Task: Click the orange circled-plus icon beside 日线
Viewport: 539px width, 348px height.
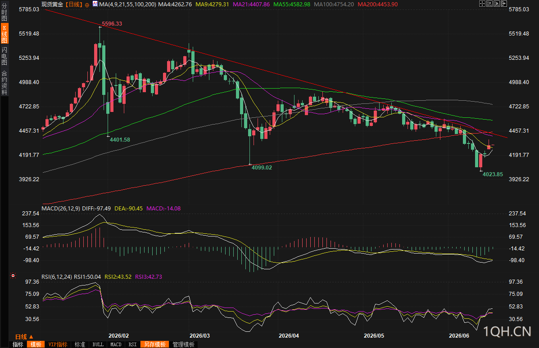Action: pos(87,5)
